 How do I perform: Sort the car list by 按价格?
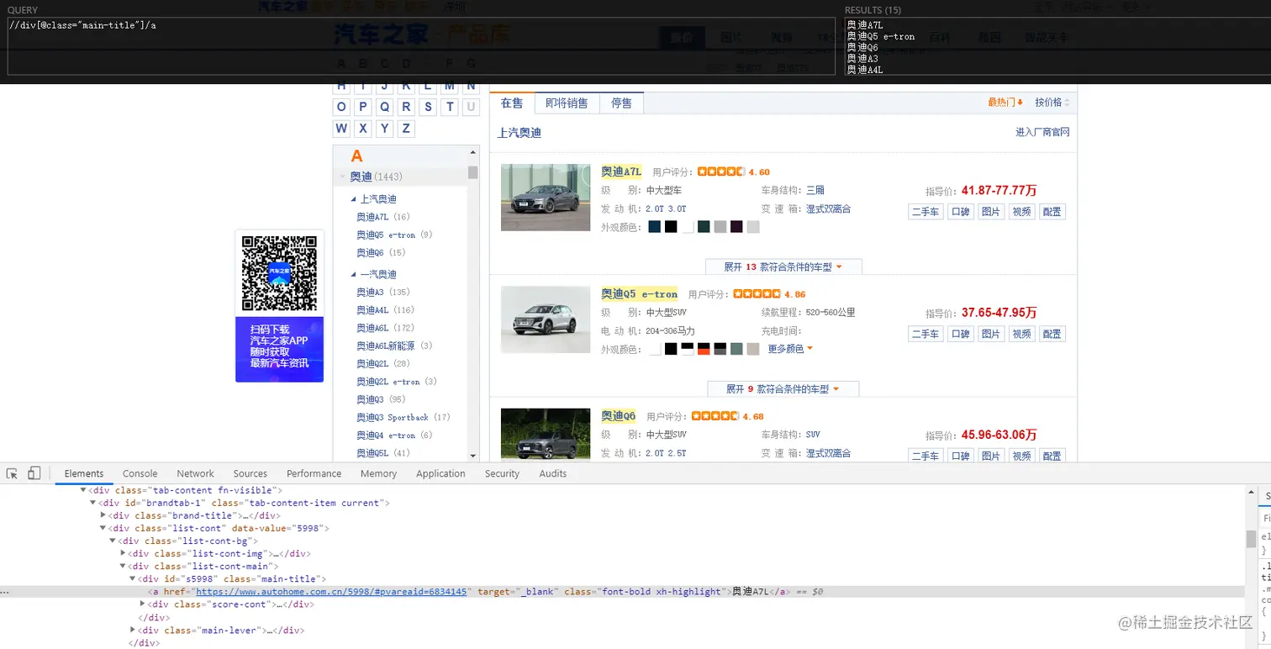coord(1052,103)
